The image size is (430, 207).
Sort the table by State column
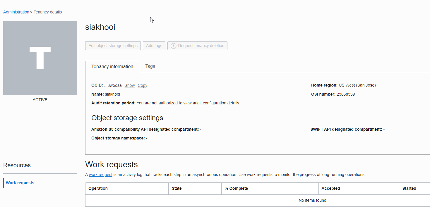177,188
